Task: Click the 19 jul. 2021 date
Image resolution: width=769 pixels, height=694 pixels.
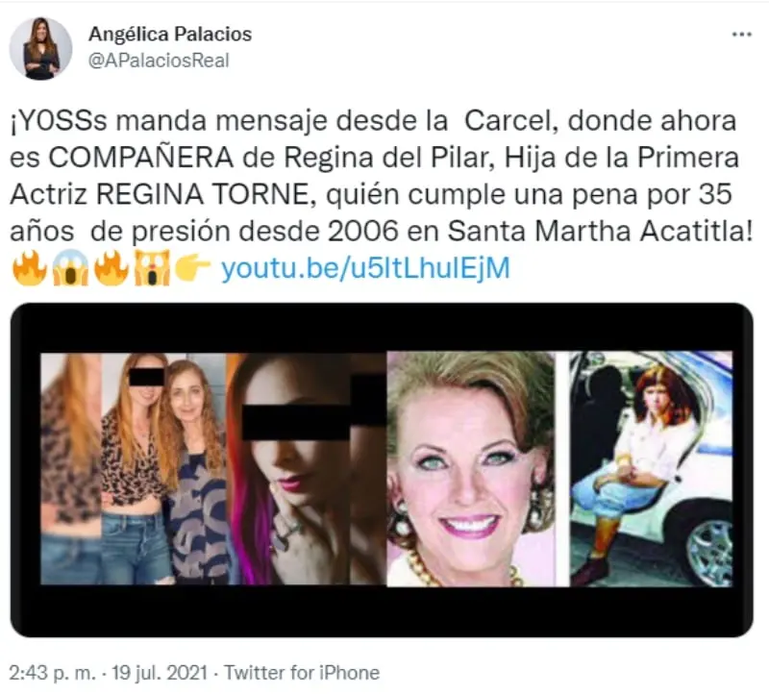Action: (x=160, y=673)
